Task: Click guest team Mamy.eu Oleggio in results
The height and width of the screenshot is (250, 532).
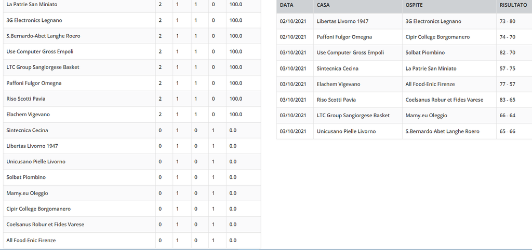Action: coord(427,116)
